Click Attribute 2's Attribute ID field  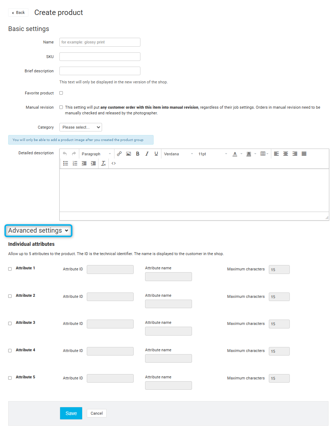110,297
